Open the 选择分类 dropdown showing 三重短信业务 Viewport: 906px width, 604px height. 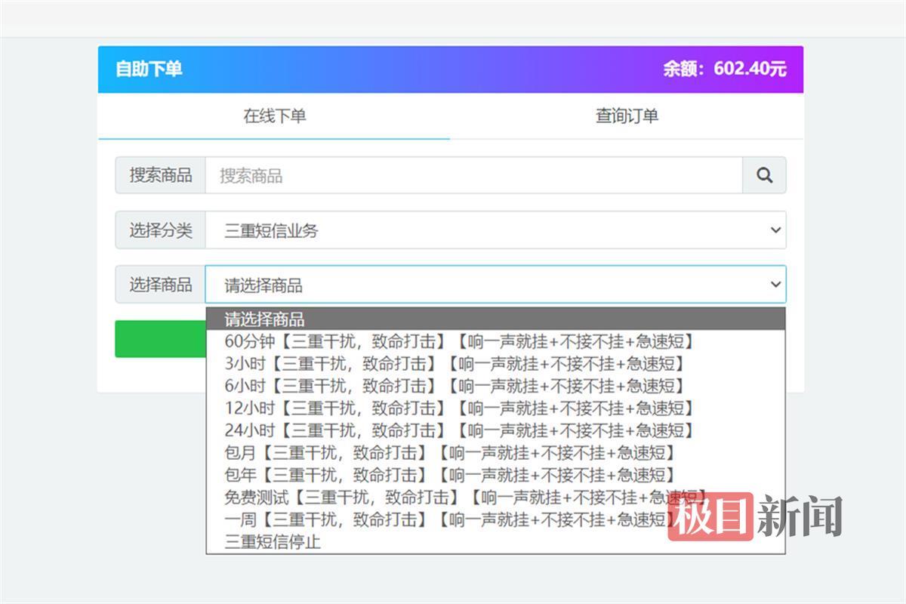click(x=495, y=230)
